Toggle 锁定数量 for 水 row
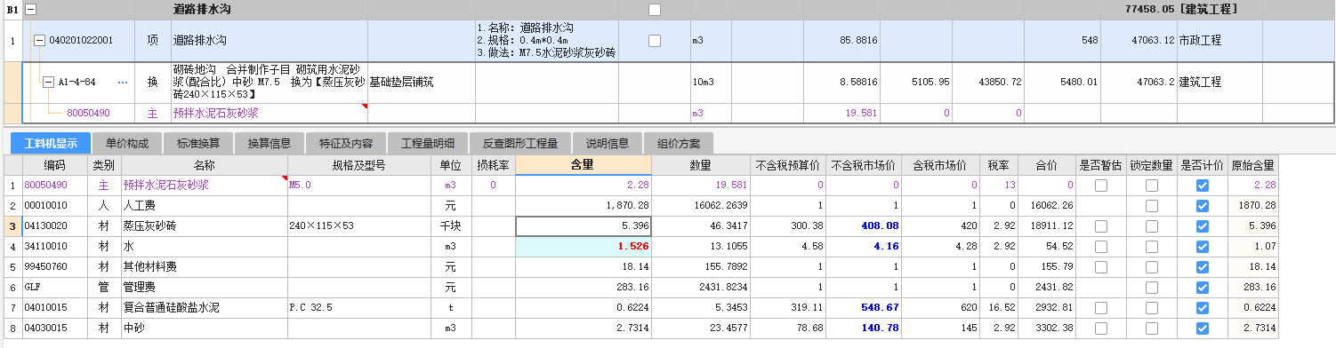This screenshot has height=348, width=1336. 1152,247
